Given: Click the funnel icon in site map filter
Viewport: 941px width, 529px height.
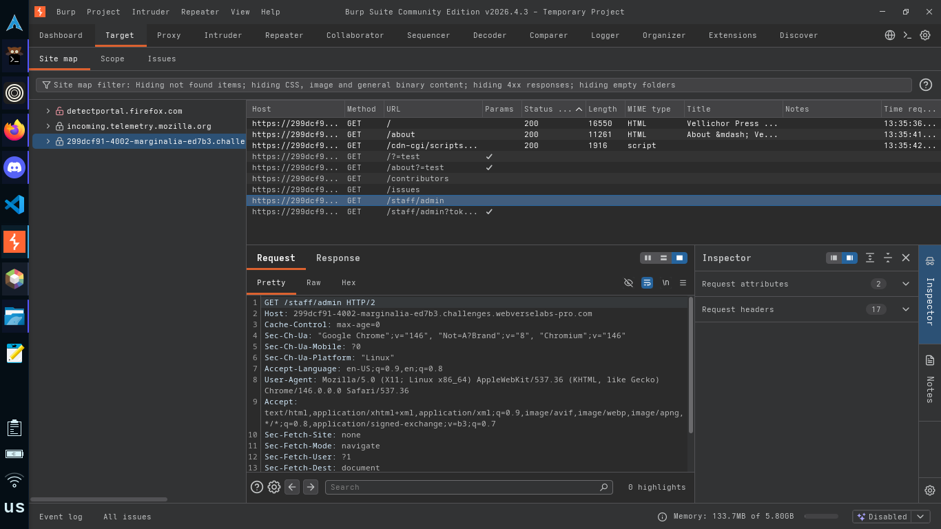Looking at the screenshot, I should tap(46, 85).
